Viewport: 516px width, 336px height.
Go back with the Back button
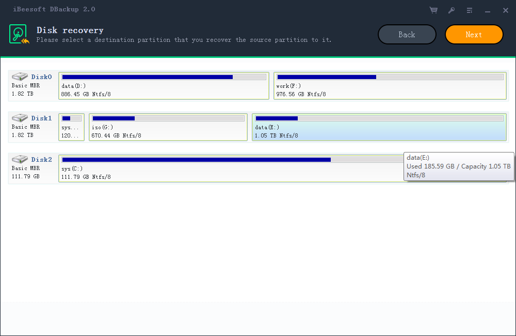[407, 34]
